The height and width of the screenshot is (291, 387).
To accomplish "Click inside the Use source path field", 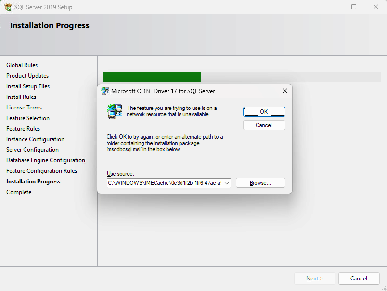I will tap(164, 183).
